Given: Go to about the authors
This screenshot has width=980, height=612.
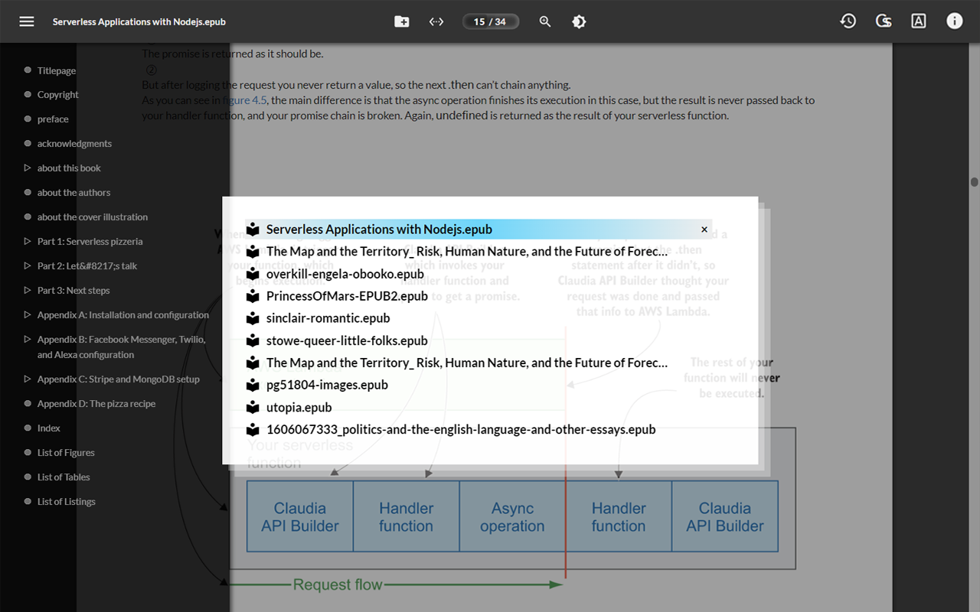Looking at the screenshot, I should (73, 193).
